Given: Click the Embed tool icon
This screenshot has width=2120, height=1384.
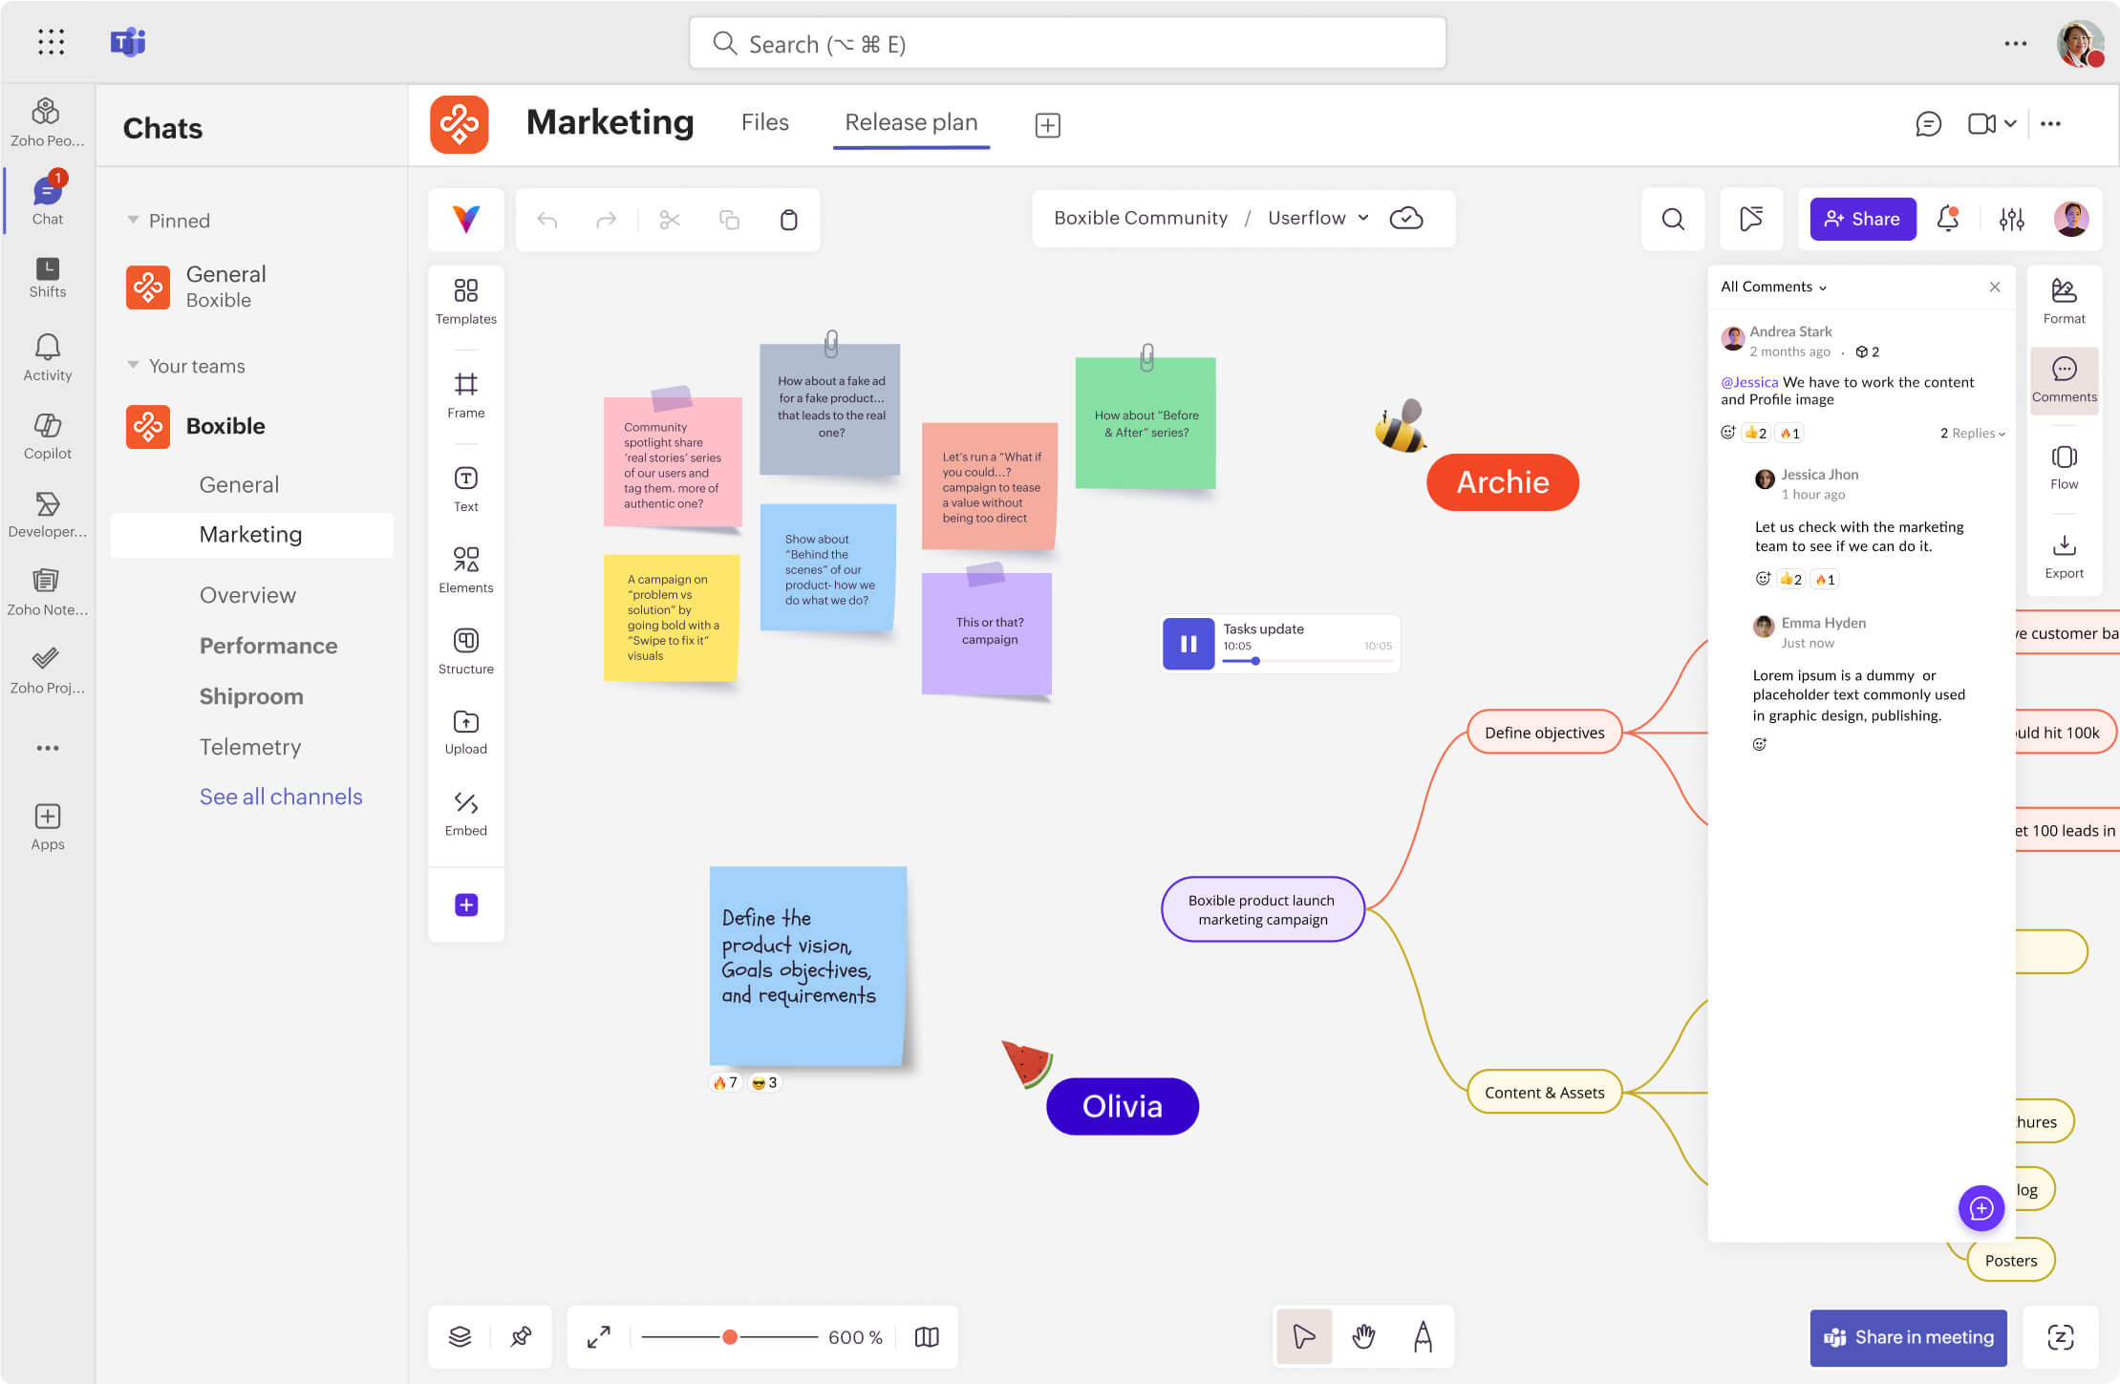Looking at the screenshot, I should click(465, 803).
